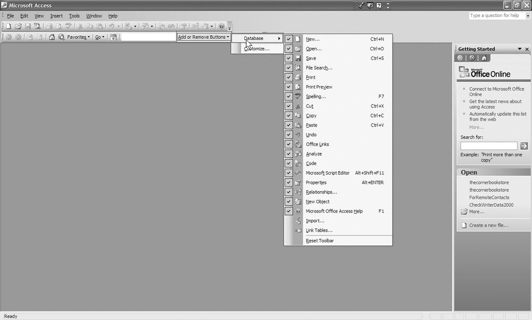Uncheck the Spelling button checkbox

(x=289, y=97)
